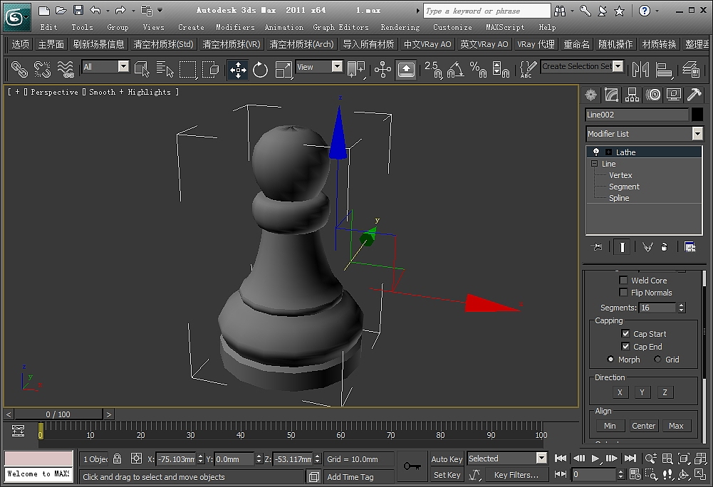The width and height of the screenshot is (713, 487).
Task: Set lathe Direction to the Y axis
Action: [x=642, y=392]
